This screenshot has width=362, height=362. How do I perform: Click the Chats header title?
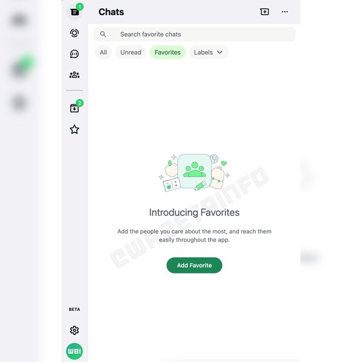point(111,12)
